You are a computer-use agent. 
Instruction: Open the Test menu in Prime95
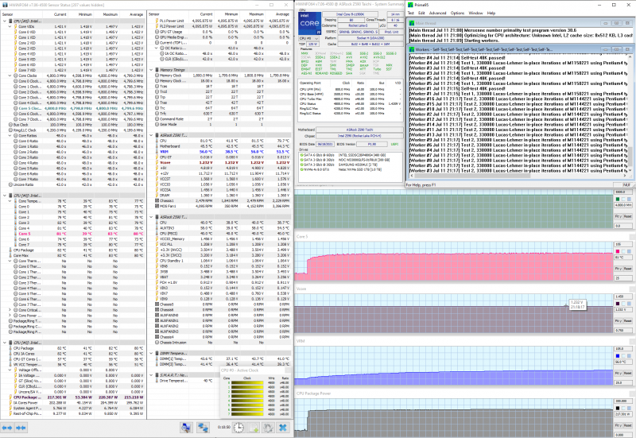[x=410, y=13]
